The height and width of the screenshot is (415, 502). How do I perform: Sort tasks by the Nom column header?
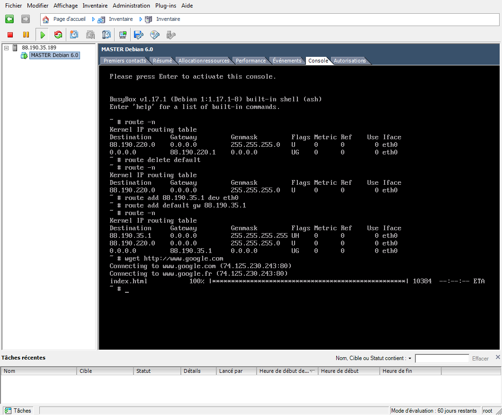pyautogui.click(x=38, y=371)
